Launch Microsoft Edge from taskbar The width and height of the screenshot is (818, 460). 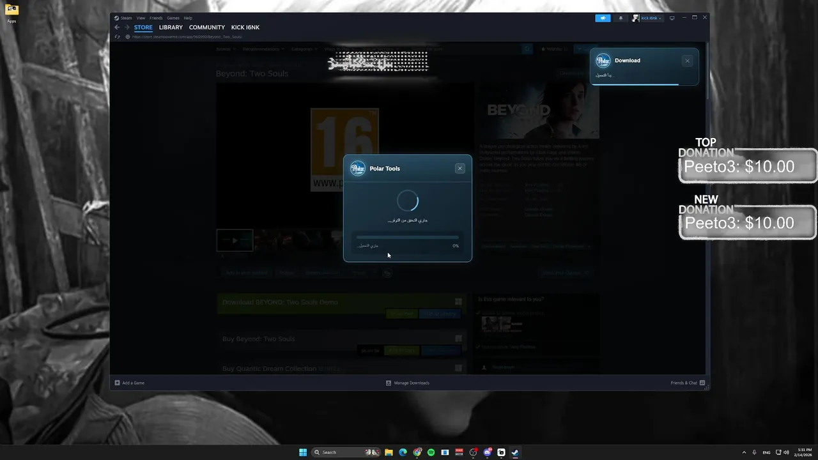[x=403, y=452]
